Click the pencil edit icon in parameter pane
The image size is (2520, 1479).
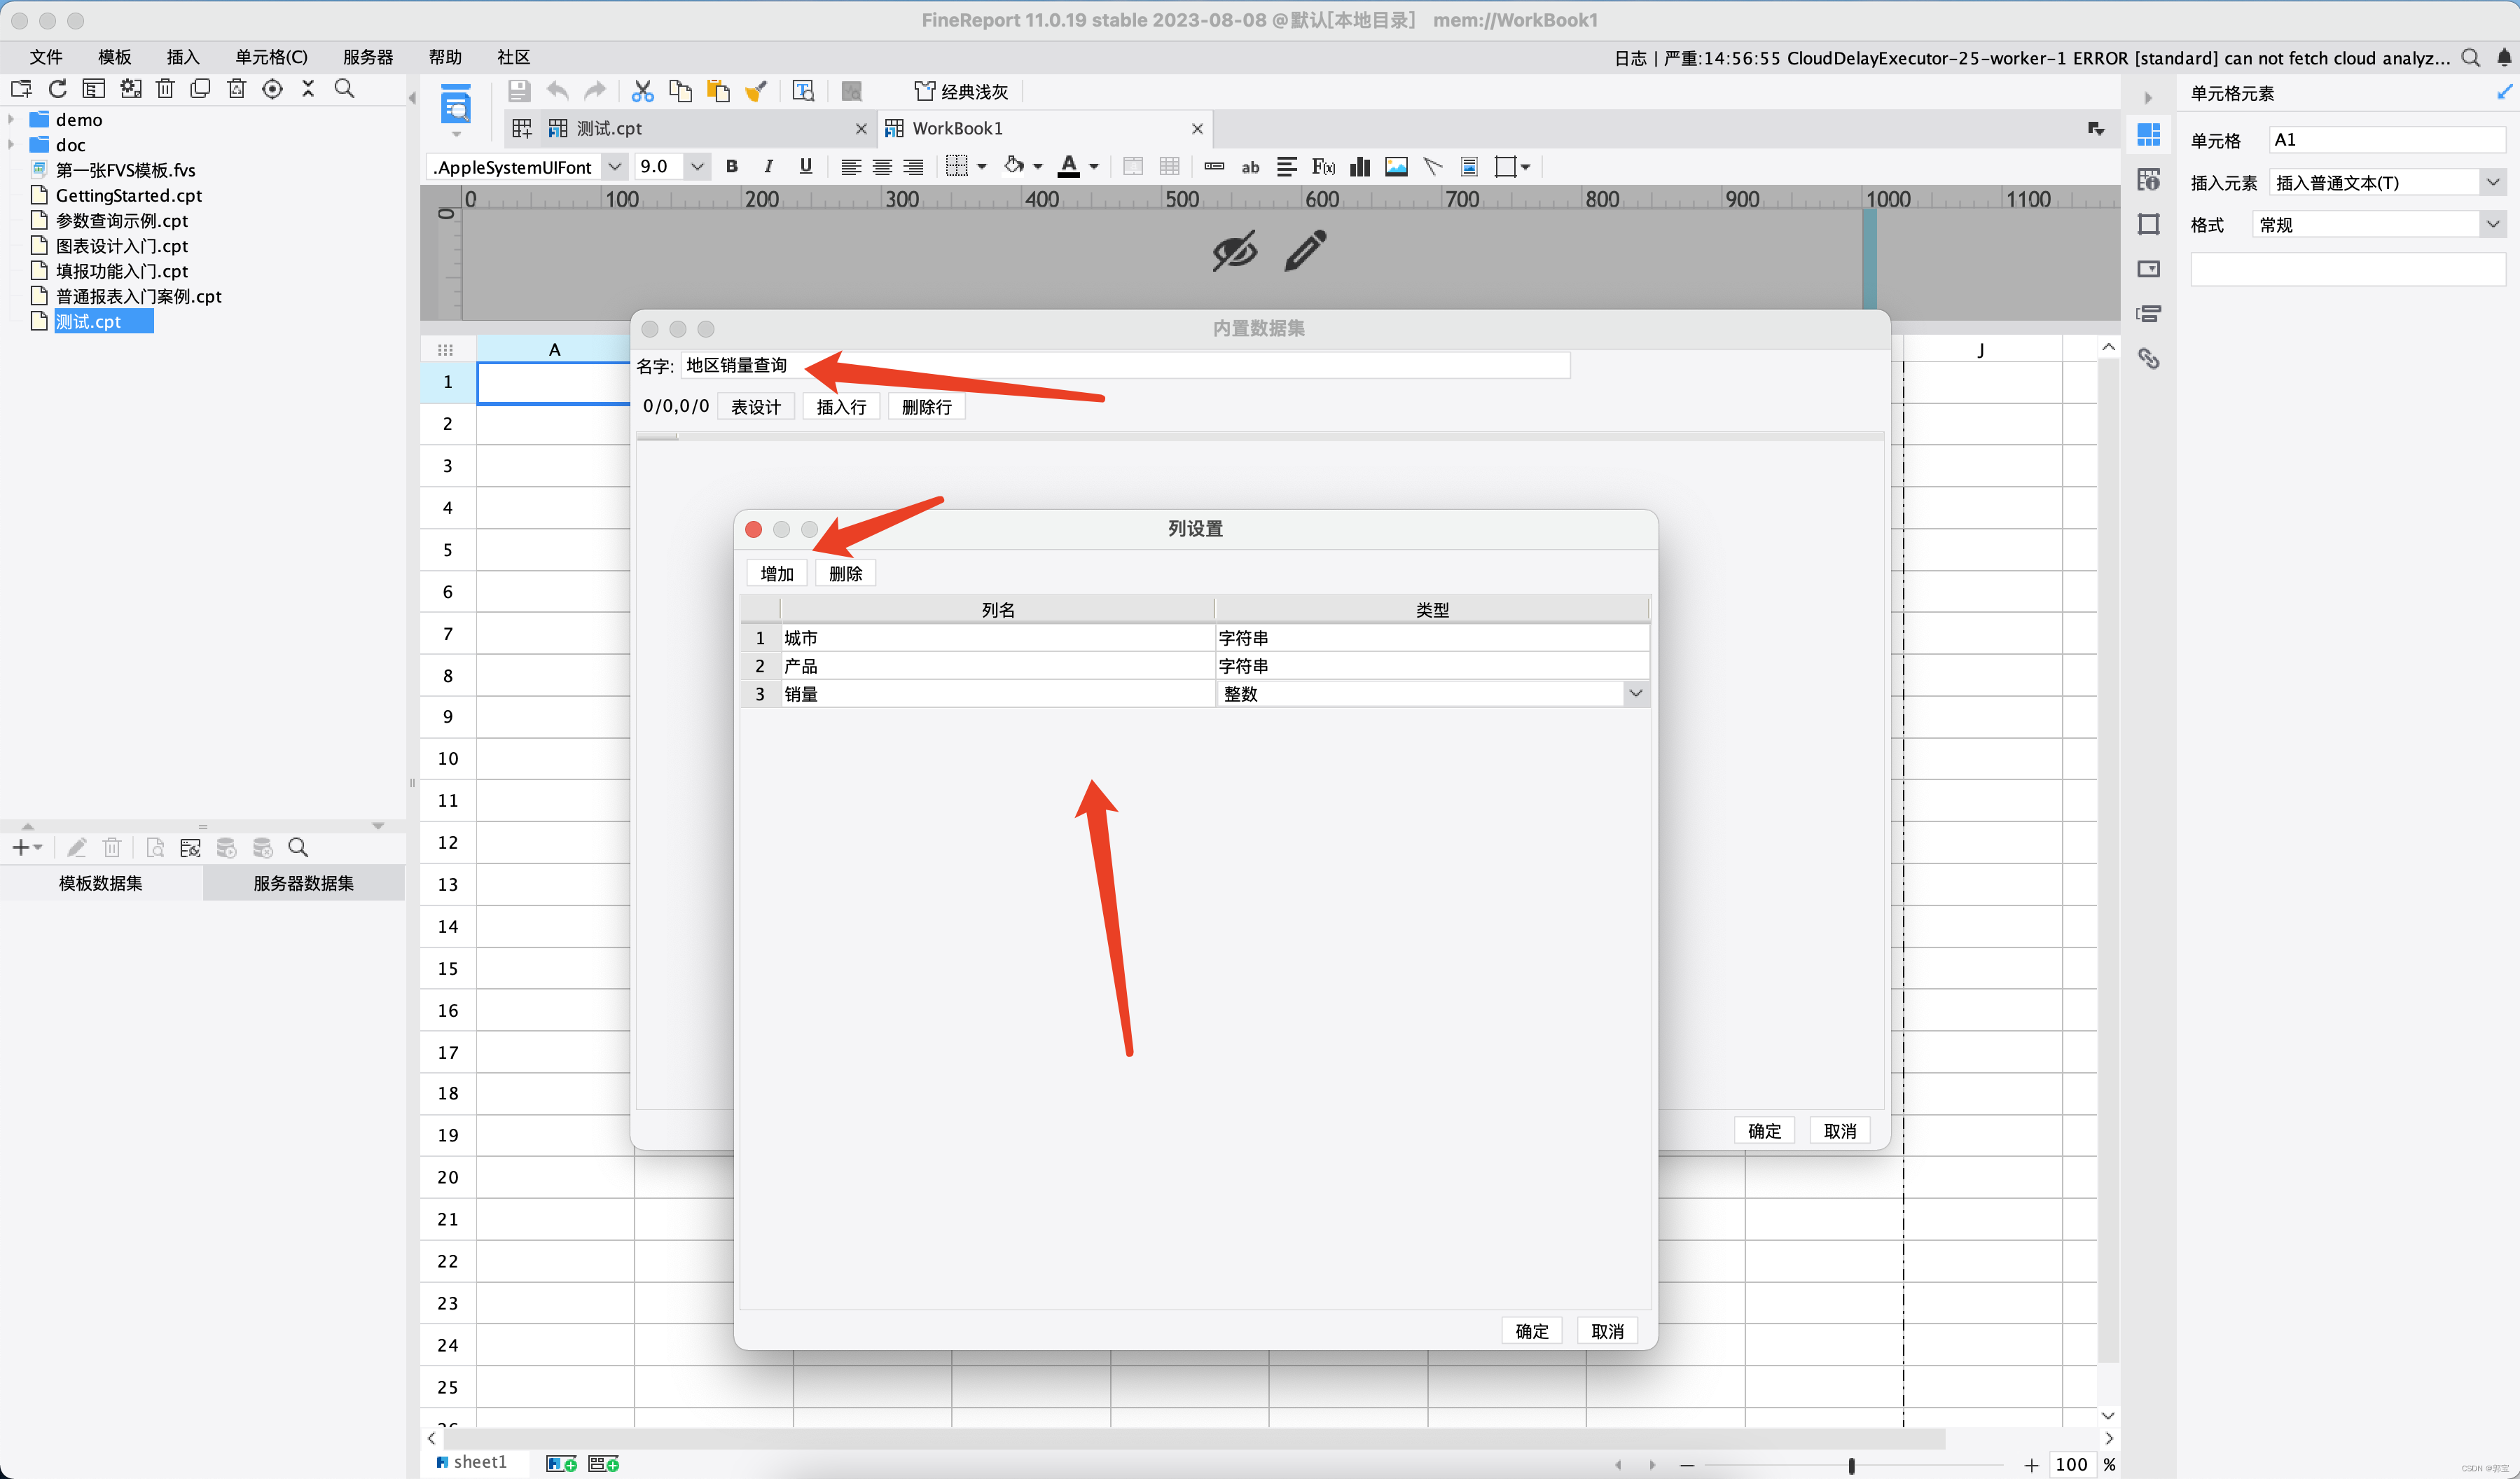coord(1305,251)
